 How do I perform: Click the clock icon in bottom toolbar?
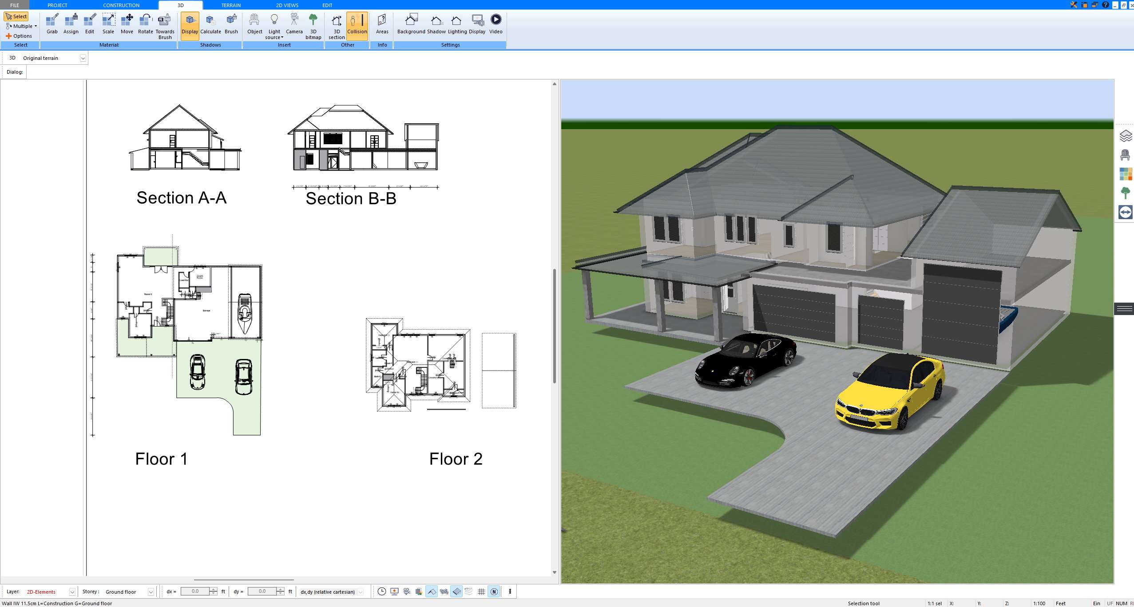[x=381, y=591]
